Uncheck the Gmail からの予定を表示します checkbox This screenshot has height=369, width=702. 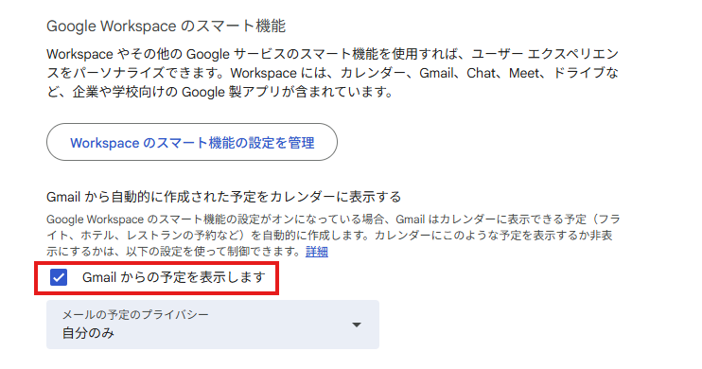pos(59,277)
